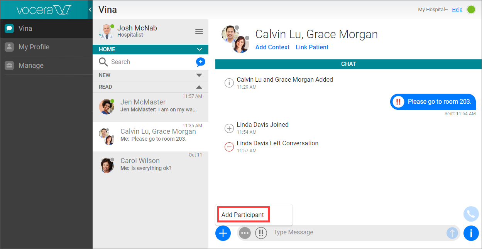Image resolution: width=482 pixels, height=249 pixels.
Task: Click the Linda Davis Joined text
Action: click(263, 124)
